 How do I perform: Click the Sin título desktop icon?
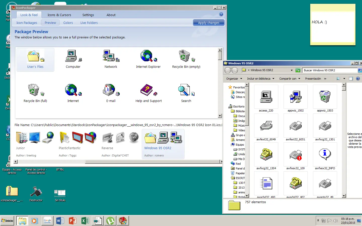tap(60, 195)
